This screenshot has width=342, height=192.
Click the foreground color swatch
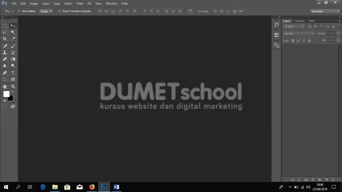[x=6, y=94]
